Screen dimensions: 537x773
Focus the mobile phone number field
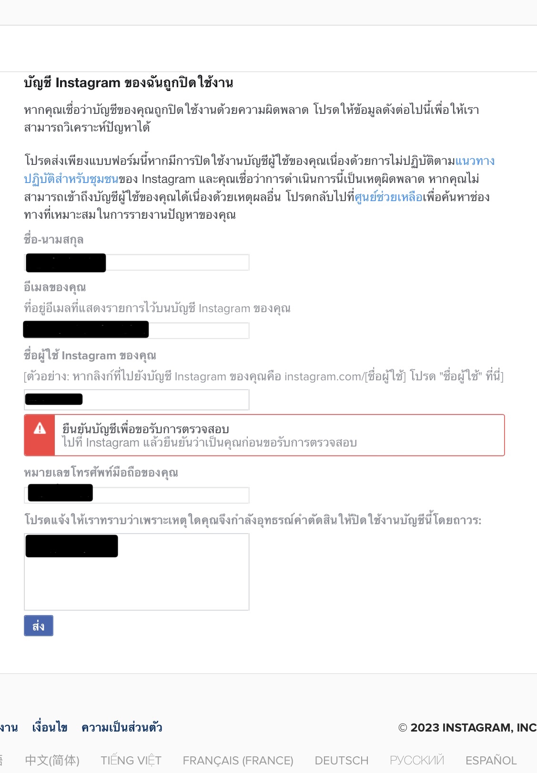137,495
